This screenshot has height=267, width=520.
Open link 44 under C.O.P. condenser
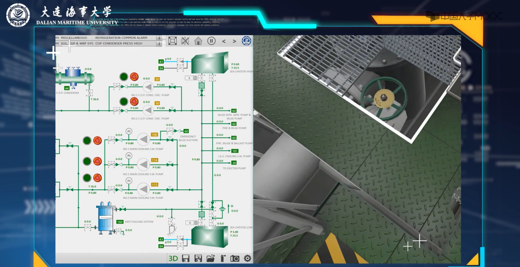coord(66,88)
